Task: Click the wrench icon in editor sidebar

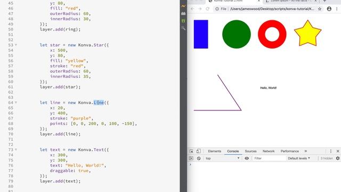Action: click(x=183, y=28)
